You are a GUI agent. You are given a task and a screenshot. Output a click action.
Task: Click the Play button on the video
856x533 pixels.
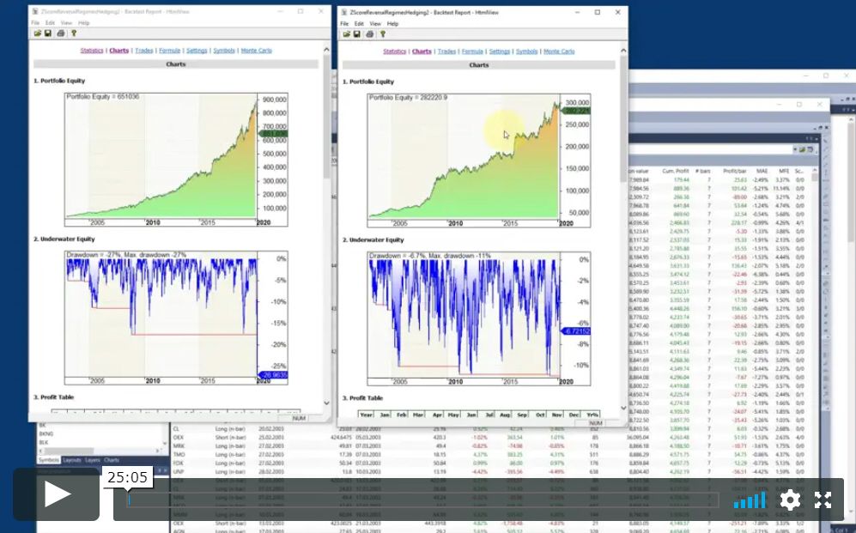(54, 493)
